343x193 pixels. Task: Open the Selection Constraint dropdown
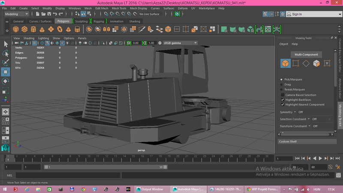point(295,119)
